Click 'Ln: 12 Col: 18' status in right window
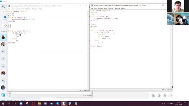The width and height of the screenshot is (189, 106). (x=167, y=90)
